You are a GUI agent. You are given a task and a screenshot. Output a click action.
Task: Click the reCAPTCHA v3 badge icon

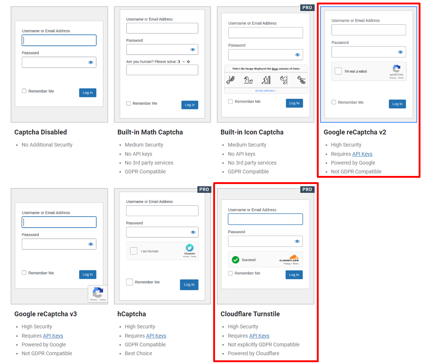[x=98, y=293]
